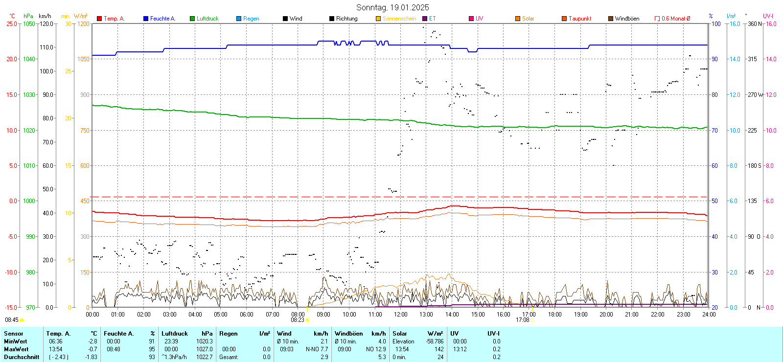Click the Solar legend label

[528, 19]
